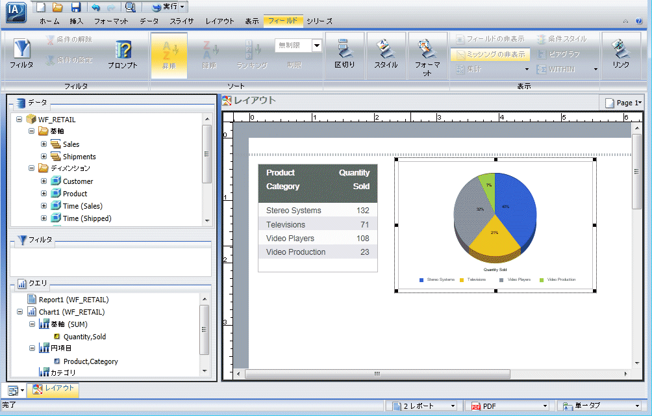Create a new document from quick toolbar

pos(40,6)
